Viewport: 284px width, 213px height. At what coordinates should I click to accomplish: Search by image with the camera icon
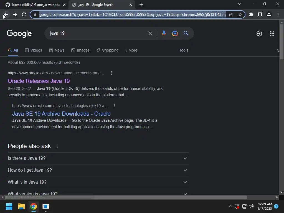[175, 33]
